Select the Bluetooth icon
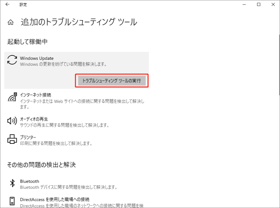This screenshot has width=280, height=208. pos(12,183)
